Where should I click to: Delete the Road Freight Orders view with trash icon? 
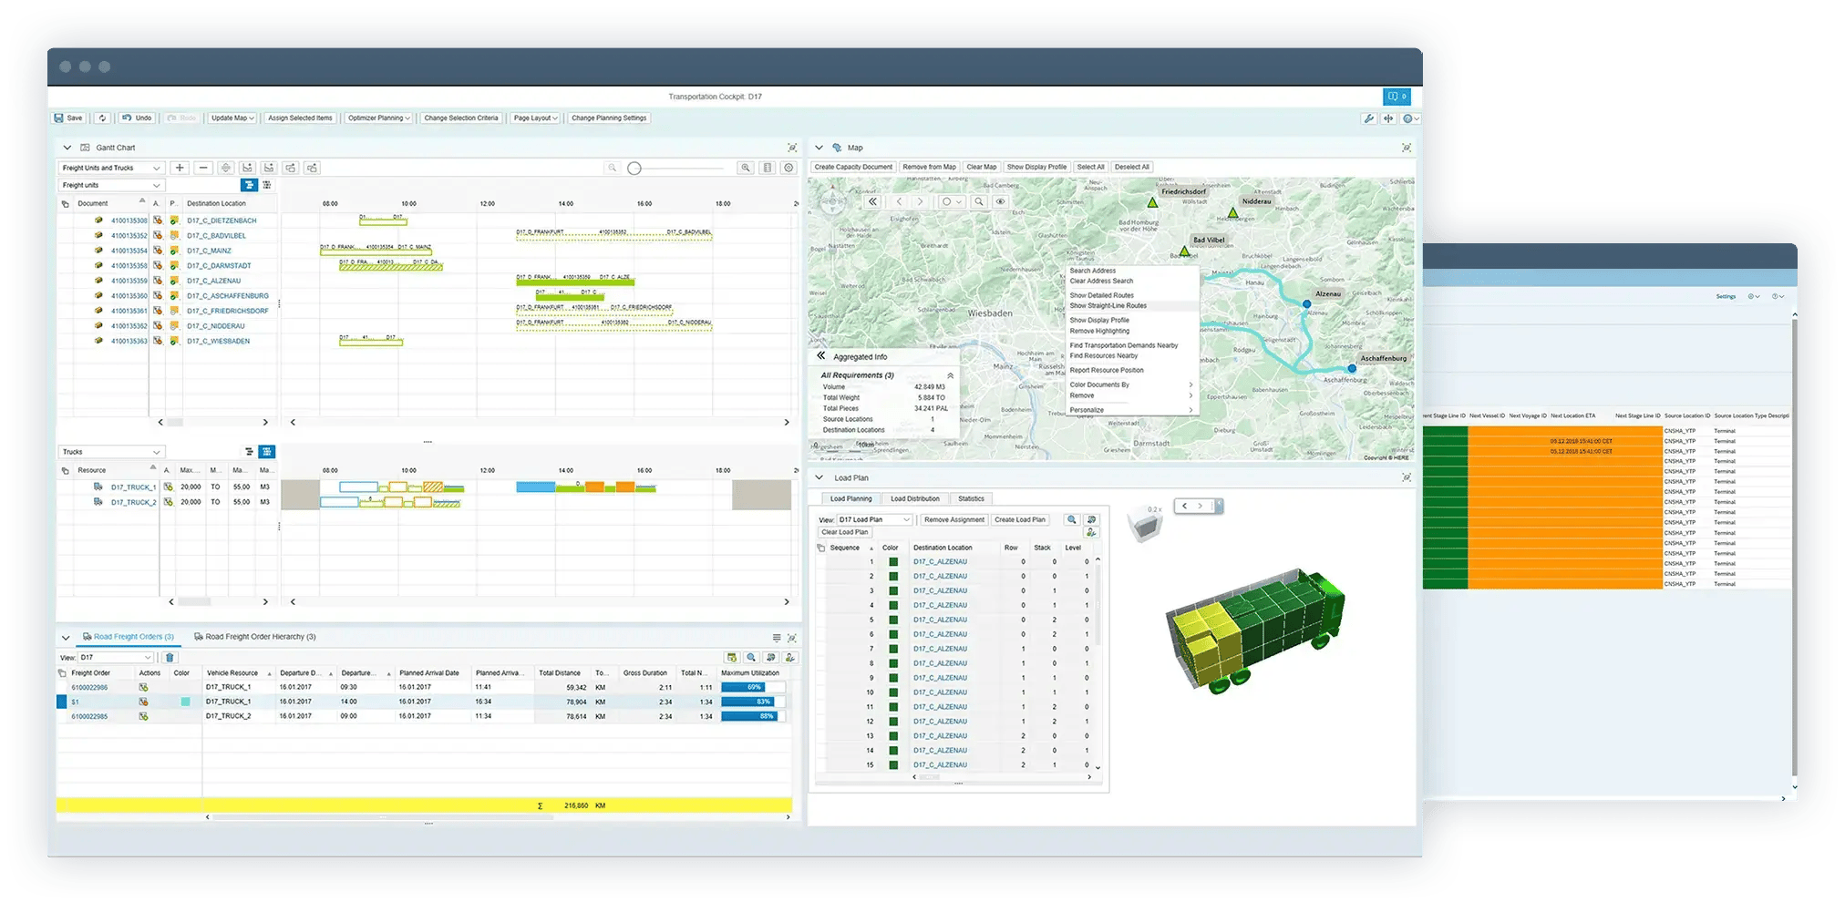point(170,658)
